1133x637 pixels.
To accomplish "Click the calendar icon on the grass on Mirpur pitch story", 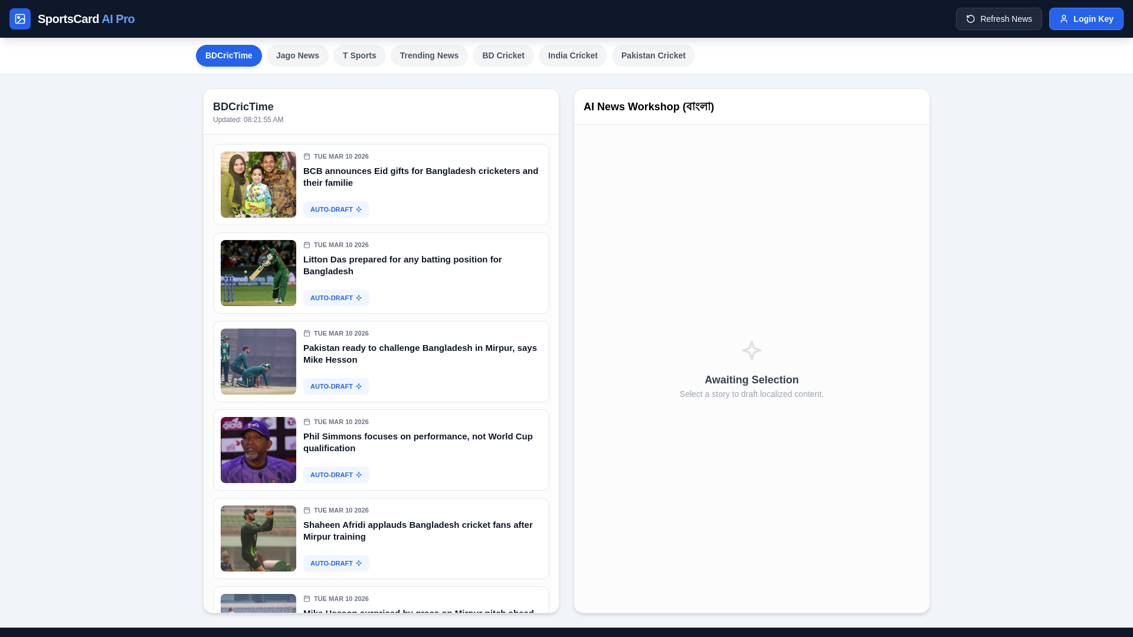I will point(307,599).
